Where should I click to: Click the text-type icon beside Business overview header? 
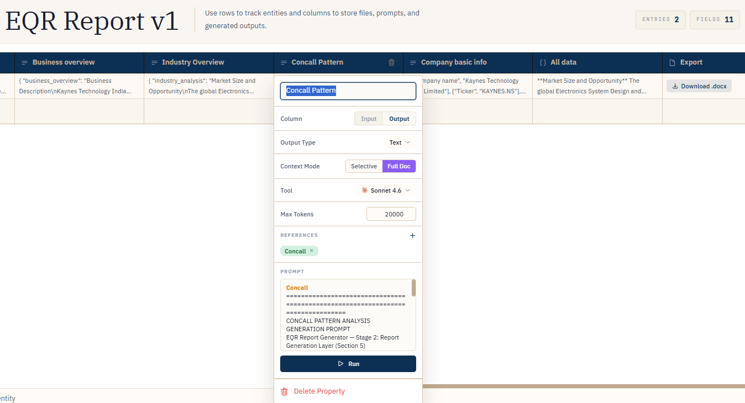point(24,62)
